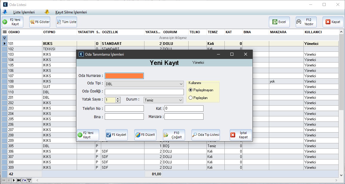Open the Liste İşlemleri menu
This screenshot has height=184, width=345.
coord(24,12)
